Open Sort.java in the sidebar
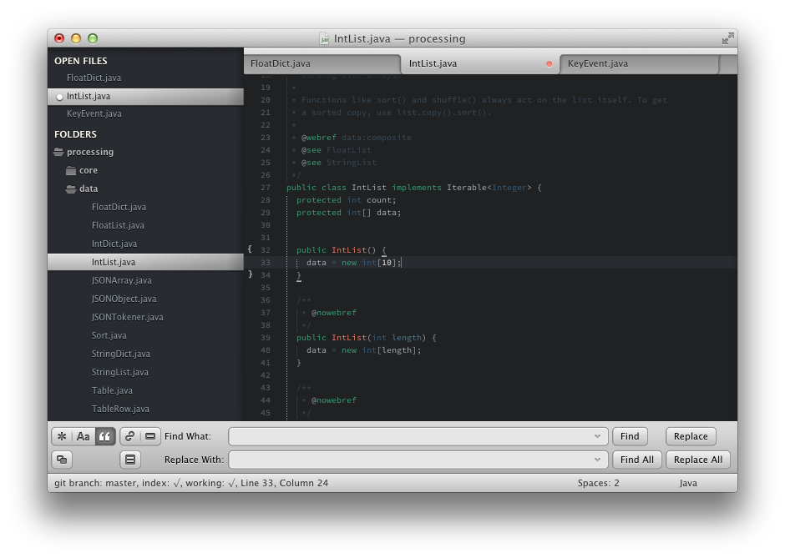 109,335
